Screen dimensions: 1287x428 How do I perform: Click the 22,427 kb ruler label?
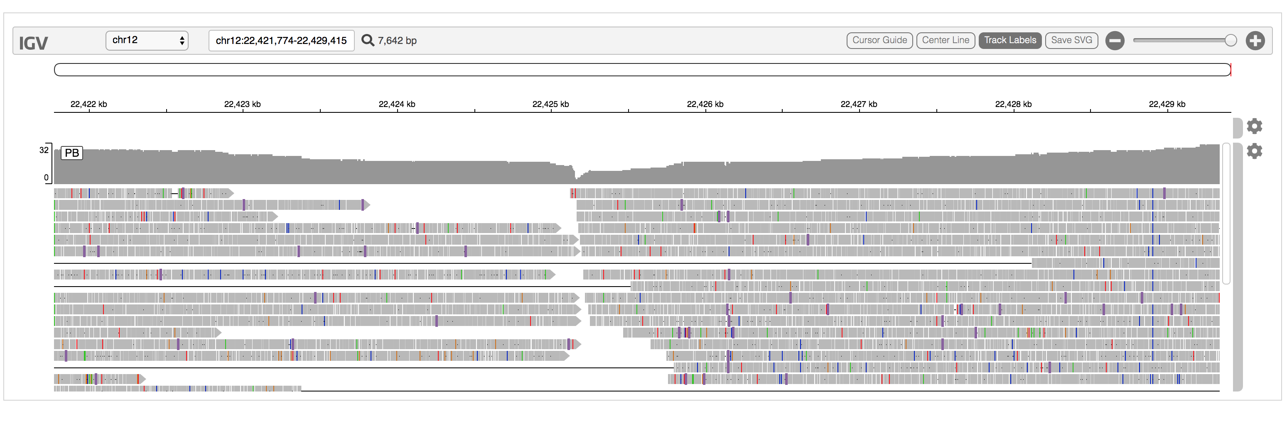[859, 104]
